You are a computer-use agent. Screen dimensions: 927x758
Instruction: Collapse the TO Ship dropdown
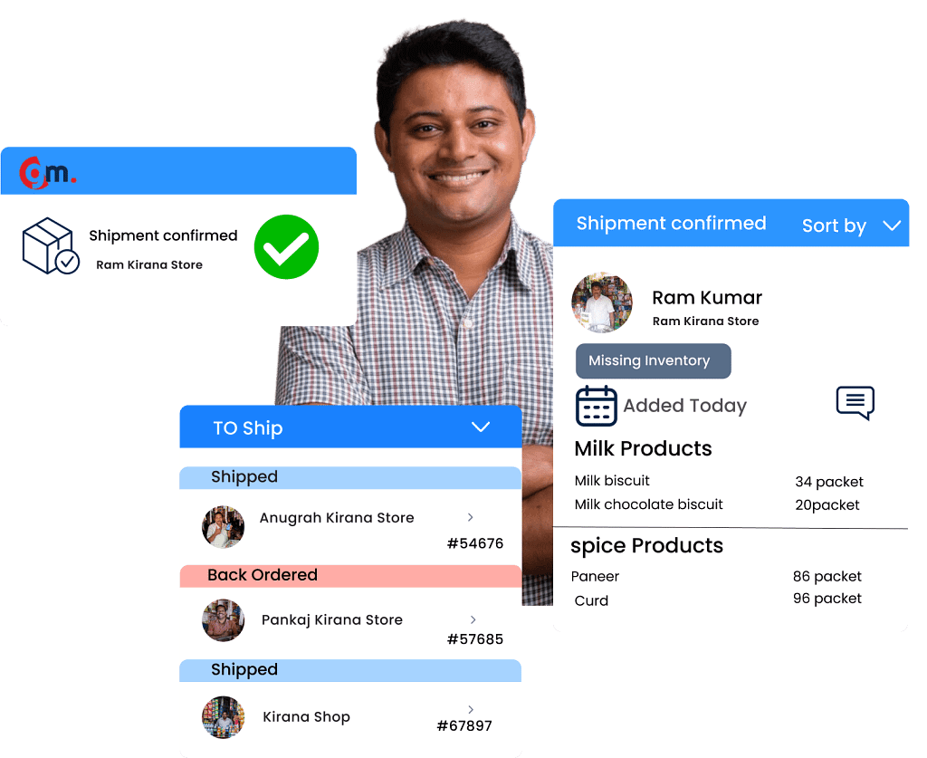click(x=481, y=427)
